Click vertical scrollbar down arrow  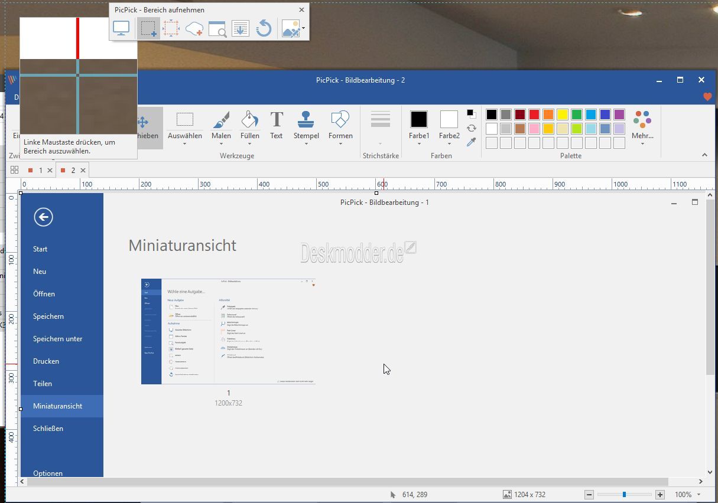(710, 472)
